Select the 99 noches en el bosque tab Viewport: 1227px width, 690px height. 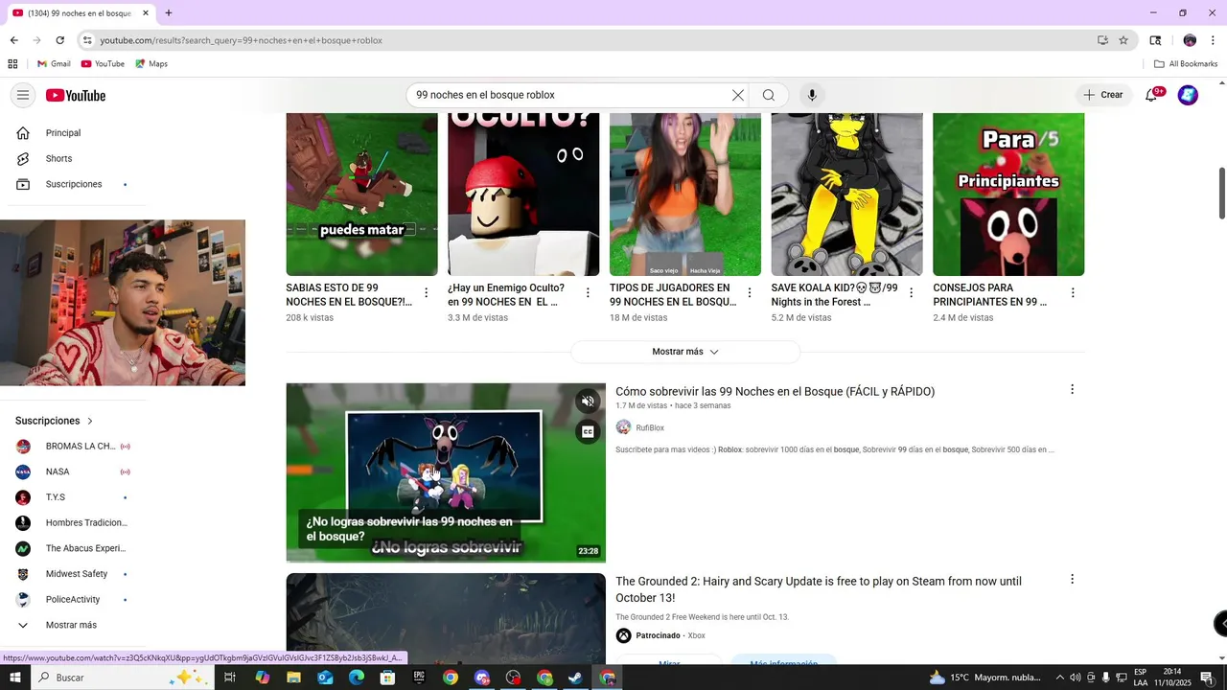(x=81, y=13)
